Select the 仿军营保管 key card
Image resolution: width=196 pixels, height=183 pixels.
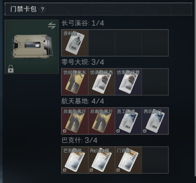(x=128, y=82)
